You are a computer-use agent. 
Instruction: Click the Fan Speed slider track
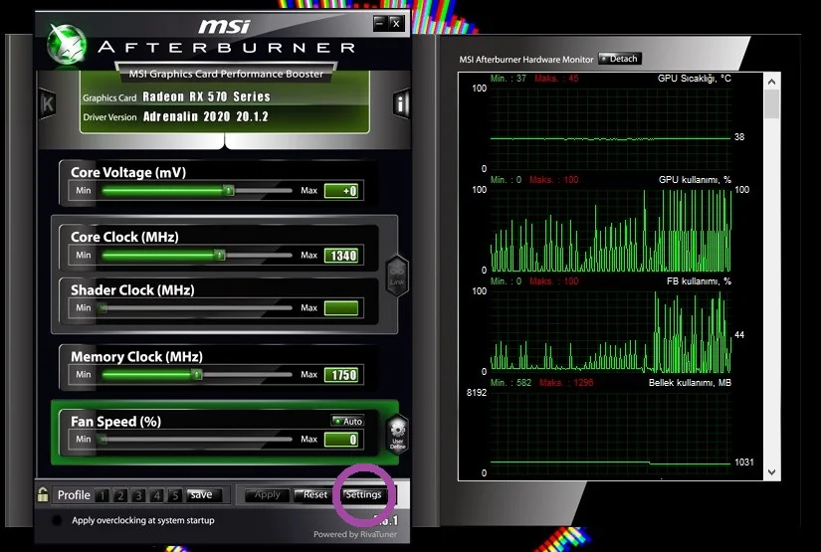(196, 440)
